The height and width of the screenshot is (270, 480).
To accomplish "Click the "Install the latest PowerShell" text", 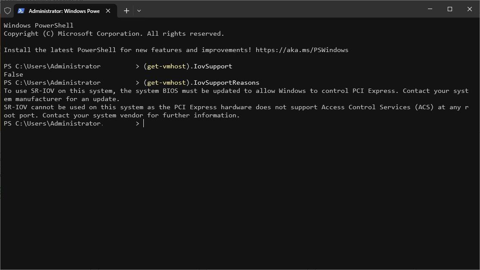I will (x=60, y=50).
